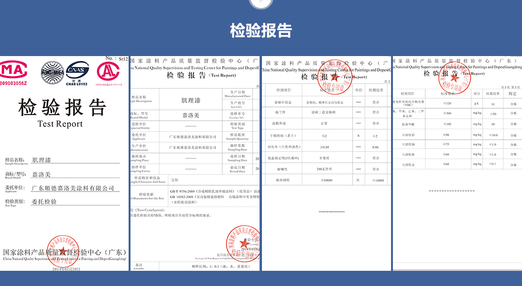522x286 pixels.
Task: Click the ilac-MRA globe logo
Action: 52,72
